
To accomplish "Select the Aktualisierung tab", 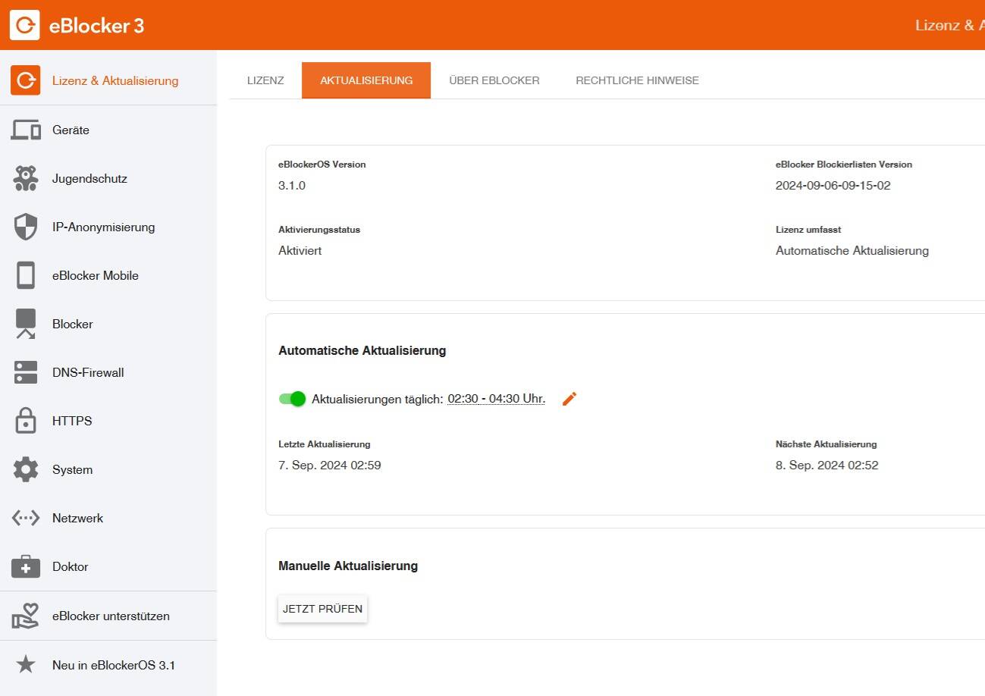I will tap(366, 80).
